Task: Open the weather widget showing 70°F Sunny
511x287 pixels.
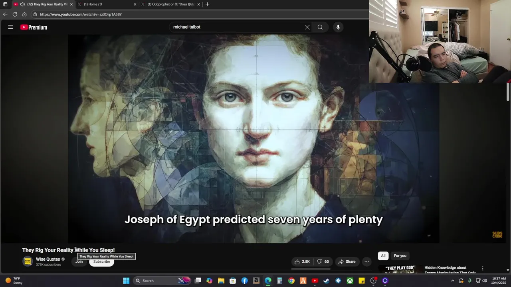Action: [14, 281]
